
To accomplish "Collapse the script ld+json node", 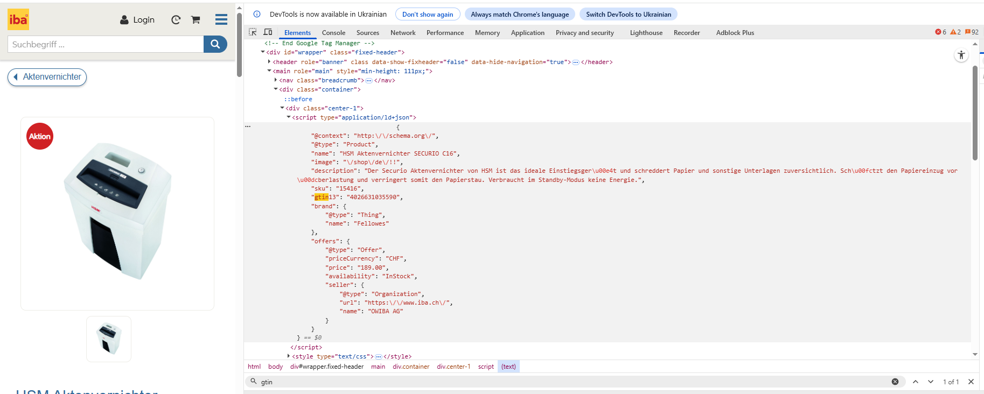I will pyautogui.click(x=289, y=117).
